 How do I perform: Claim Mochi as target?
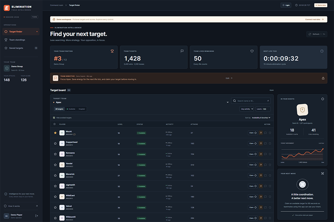[253, 133]
